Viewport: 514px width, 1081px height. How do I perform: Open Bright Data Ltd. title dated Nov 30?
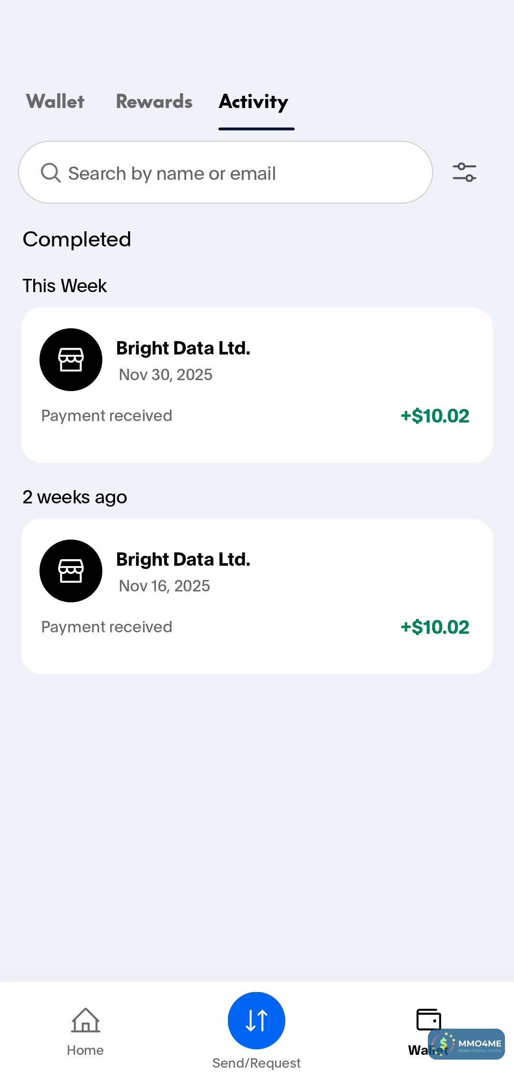coord(183,348)
